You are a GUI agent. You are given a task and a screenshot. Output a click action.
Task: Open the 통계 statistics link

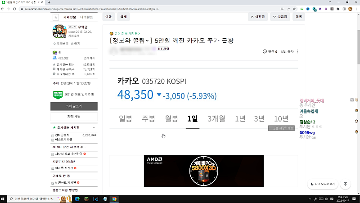click(76, 43)
